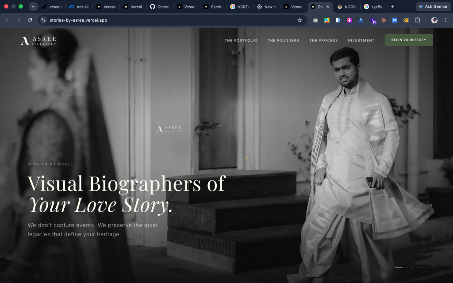The image size is (453, 283).
Task: Bookmark this page with the star icon
Action: click(x=299, y=20)
